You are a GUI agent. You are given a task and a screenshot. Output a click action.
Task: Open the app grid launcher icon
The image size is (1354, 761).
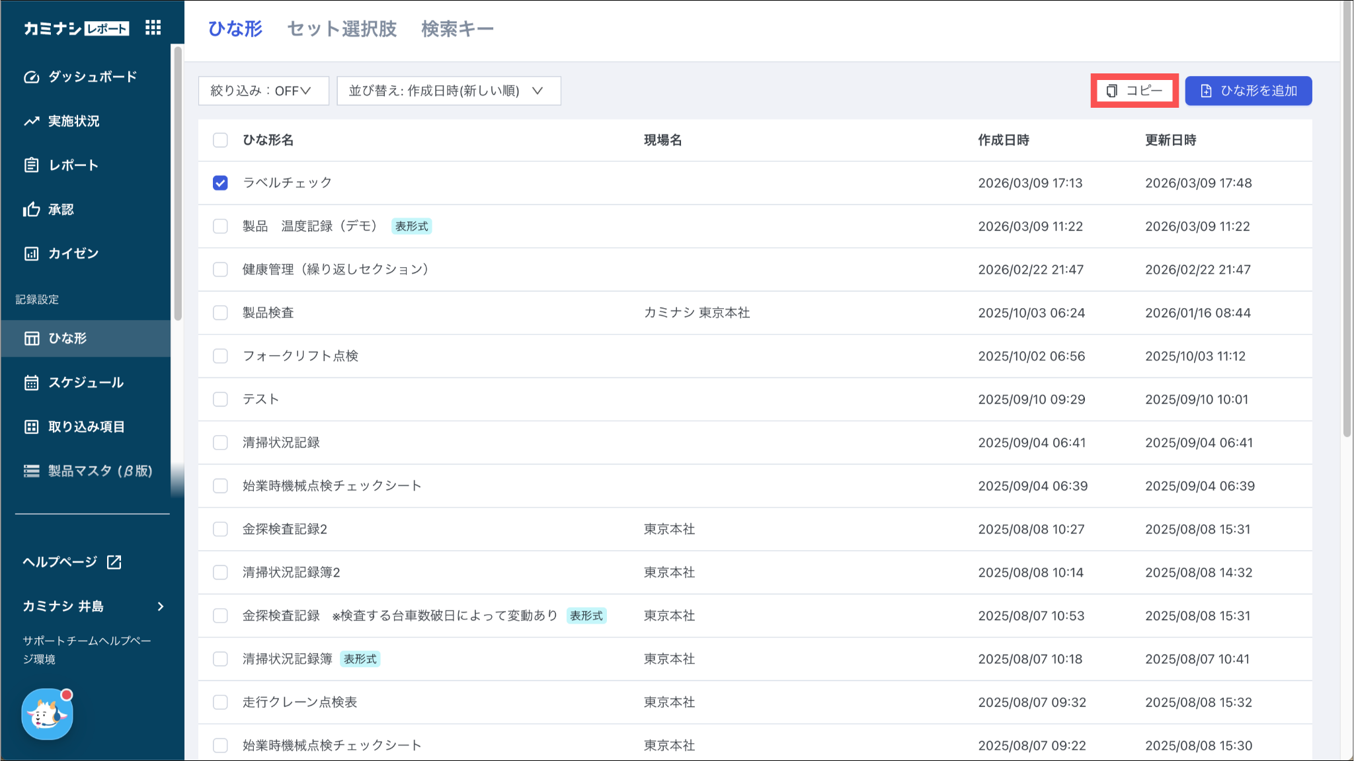[153, 28]
